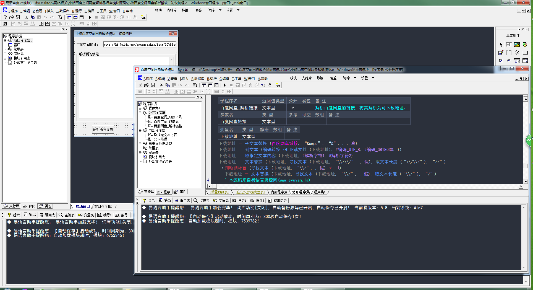Collapse 公开程序集 node in front window tree
The width and height of the screenshot is (533, 290).
pos(140,113)
